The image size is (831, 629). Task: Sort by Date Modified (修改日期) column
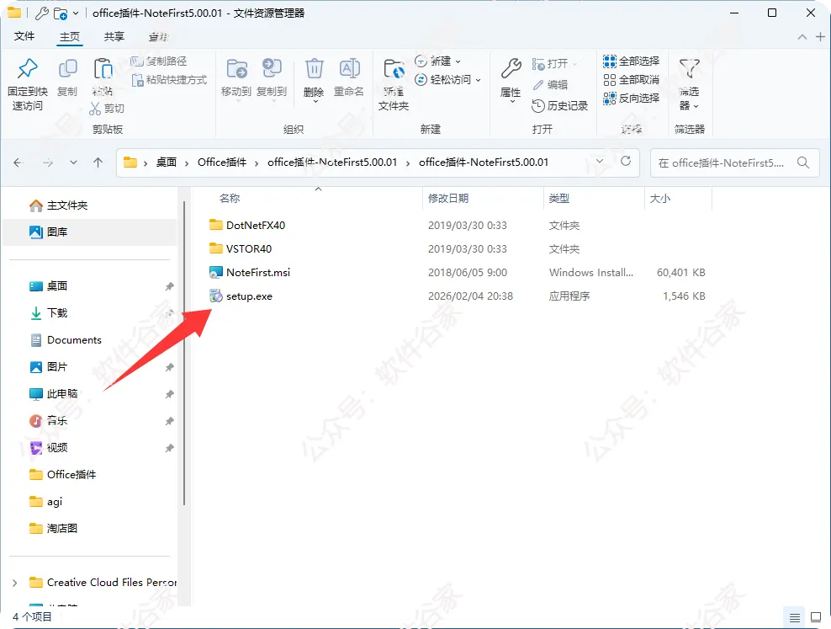point(448,199)
